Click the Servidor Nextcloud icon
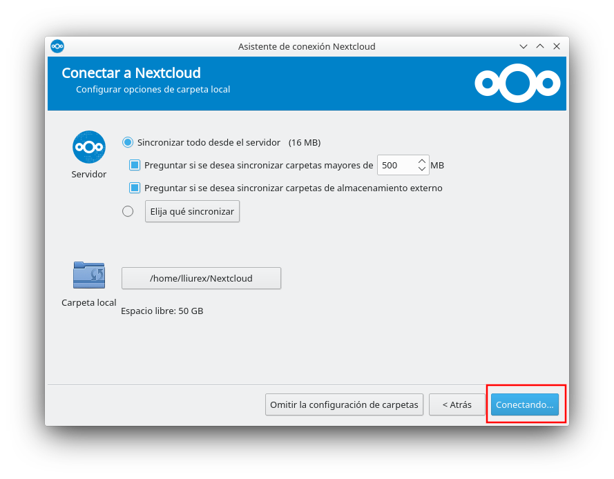The width and height of the screenshot is (614, 479). point(89,147)
